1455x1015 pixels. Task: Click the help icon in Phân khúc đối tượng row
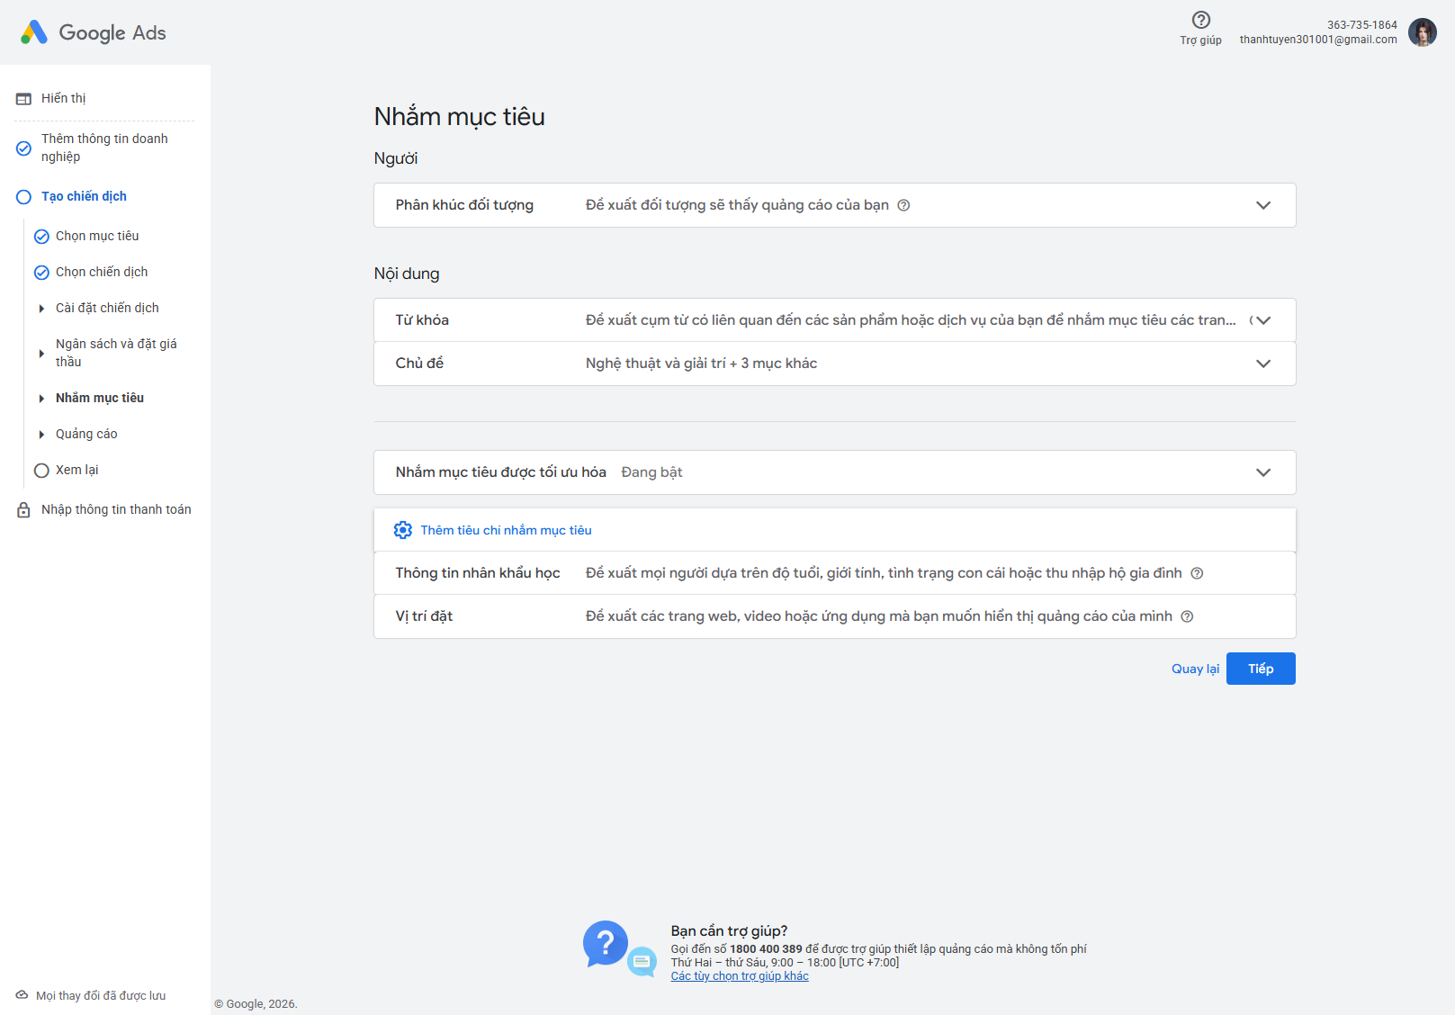[903, 205]
